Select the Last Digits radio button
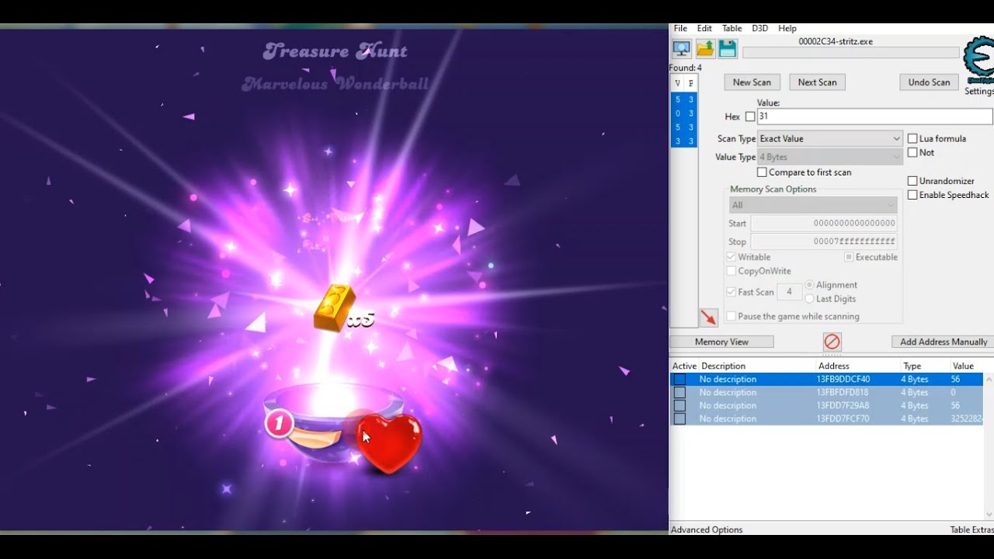994x559 pixels. click(x=810, y=299)
